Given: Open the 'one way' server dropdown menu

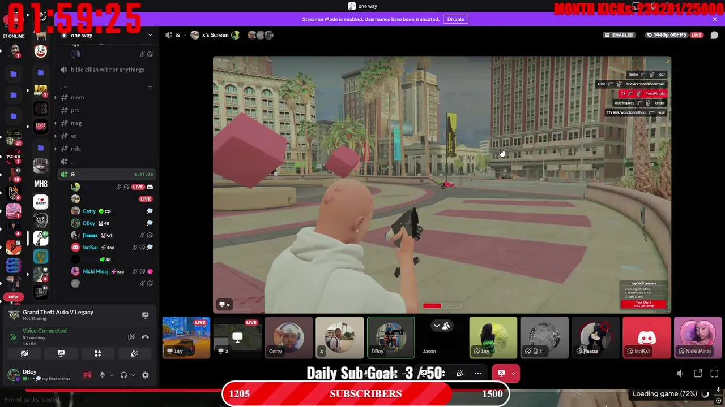Looking at the screenshot, I should (x=150, y=36).
